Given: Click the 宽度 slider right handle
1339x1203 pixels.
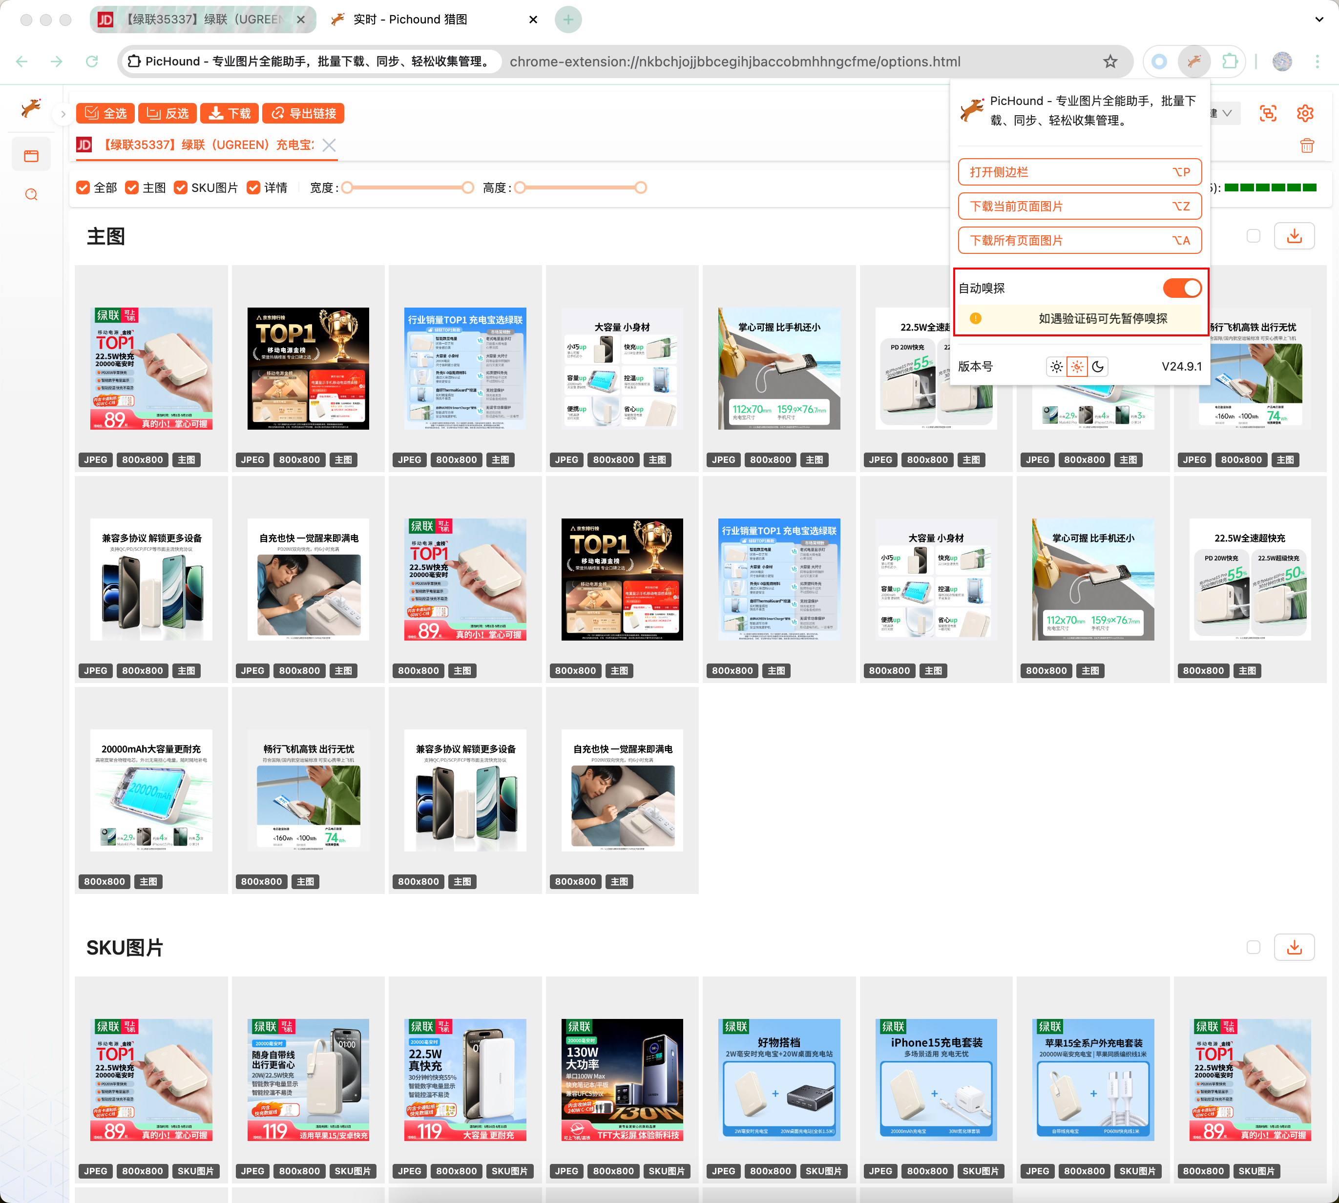Looking at the screenshot, I should pyautogui.click(x=467, y=187).
